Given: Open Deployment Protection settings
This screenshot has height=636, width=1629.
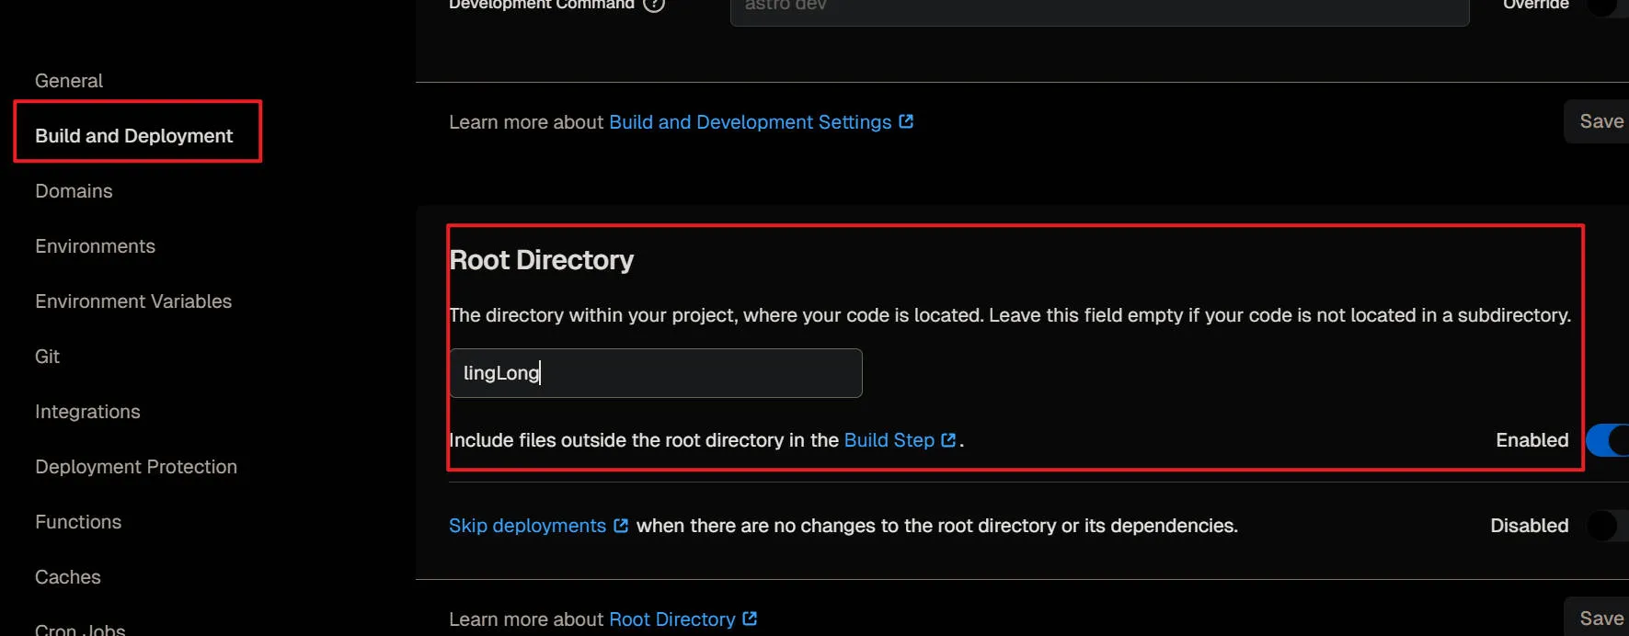Looking at the screenshot, I should (x=136, y=467).
